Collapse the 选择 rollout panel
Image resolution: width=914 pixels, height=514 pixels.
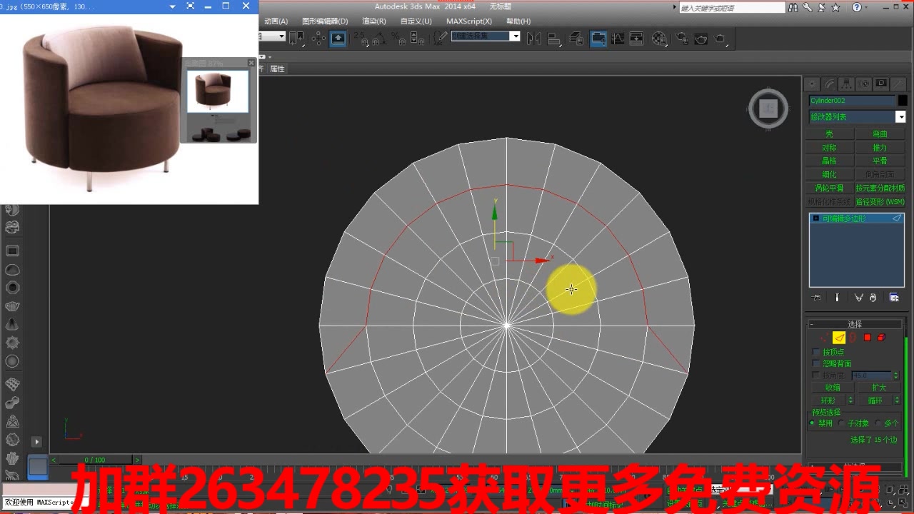point(855,323)
